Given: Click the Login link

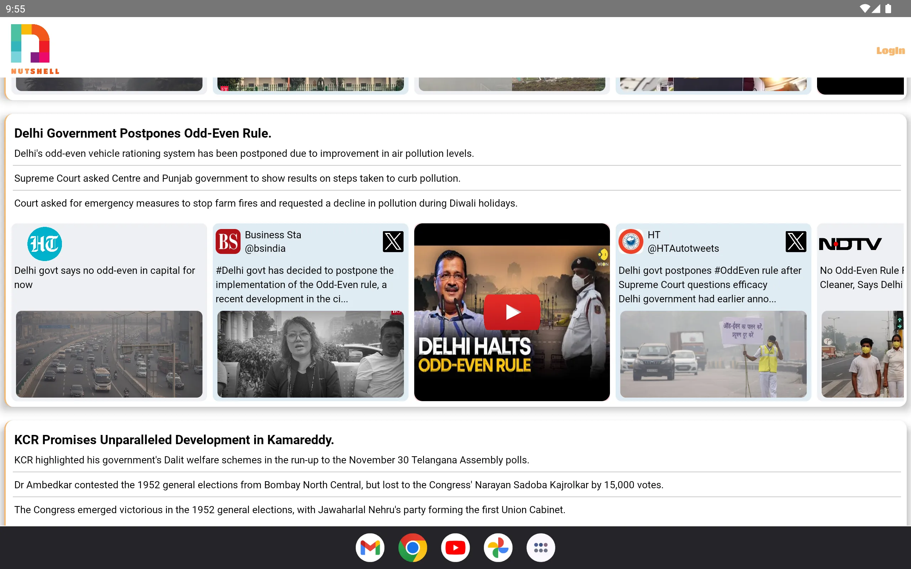Looking at the screenshot, I should pyautogui.click(x=890, y=50).
